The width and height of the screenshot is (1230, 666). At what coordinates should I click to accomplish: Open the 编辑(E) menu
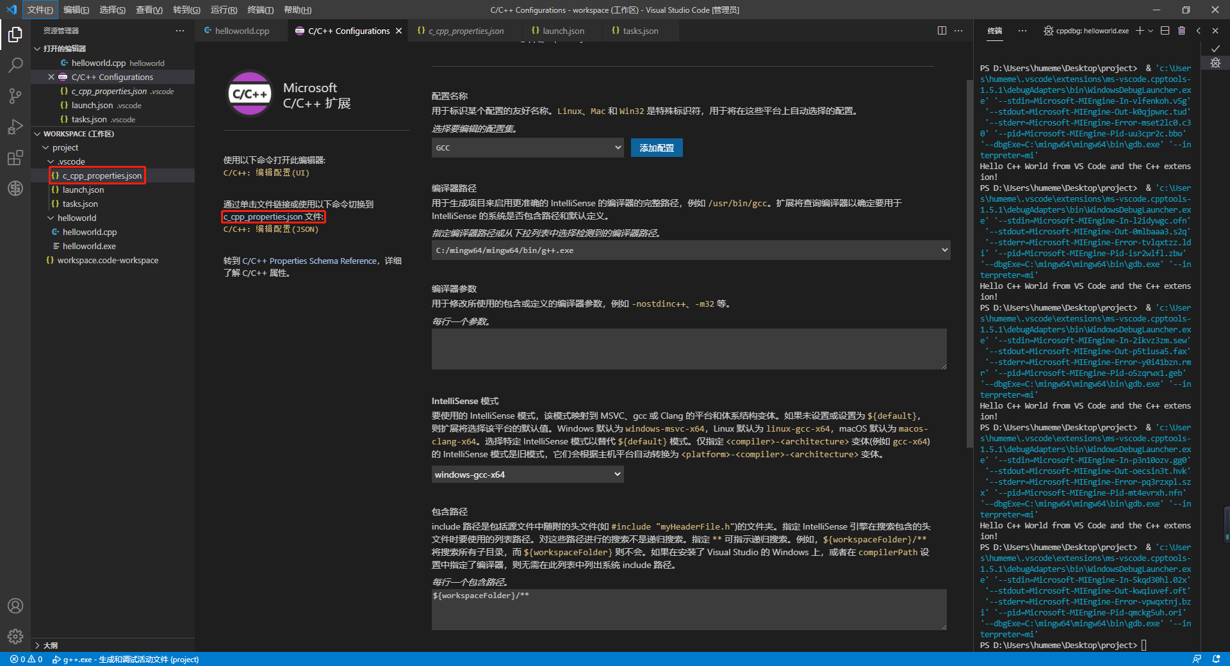point(76,10)
